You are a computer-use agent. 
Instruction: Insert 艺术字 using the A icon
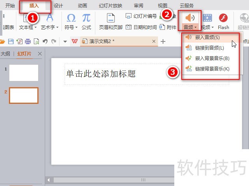pyautogui.click(x=50, y=17)
